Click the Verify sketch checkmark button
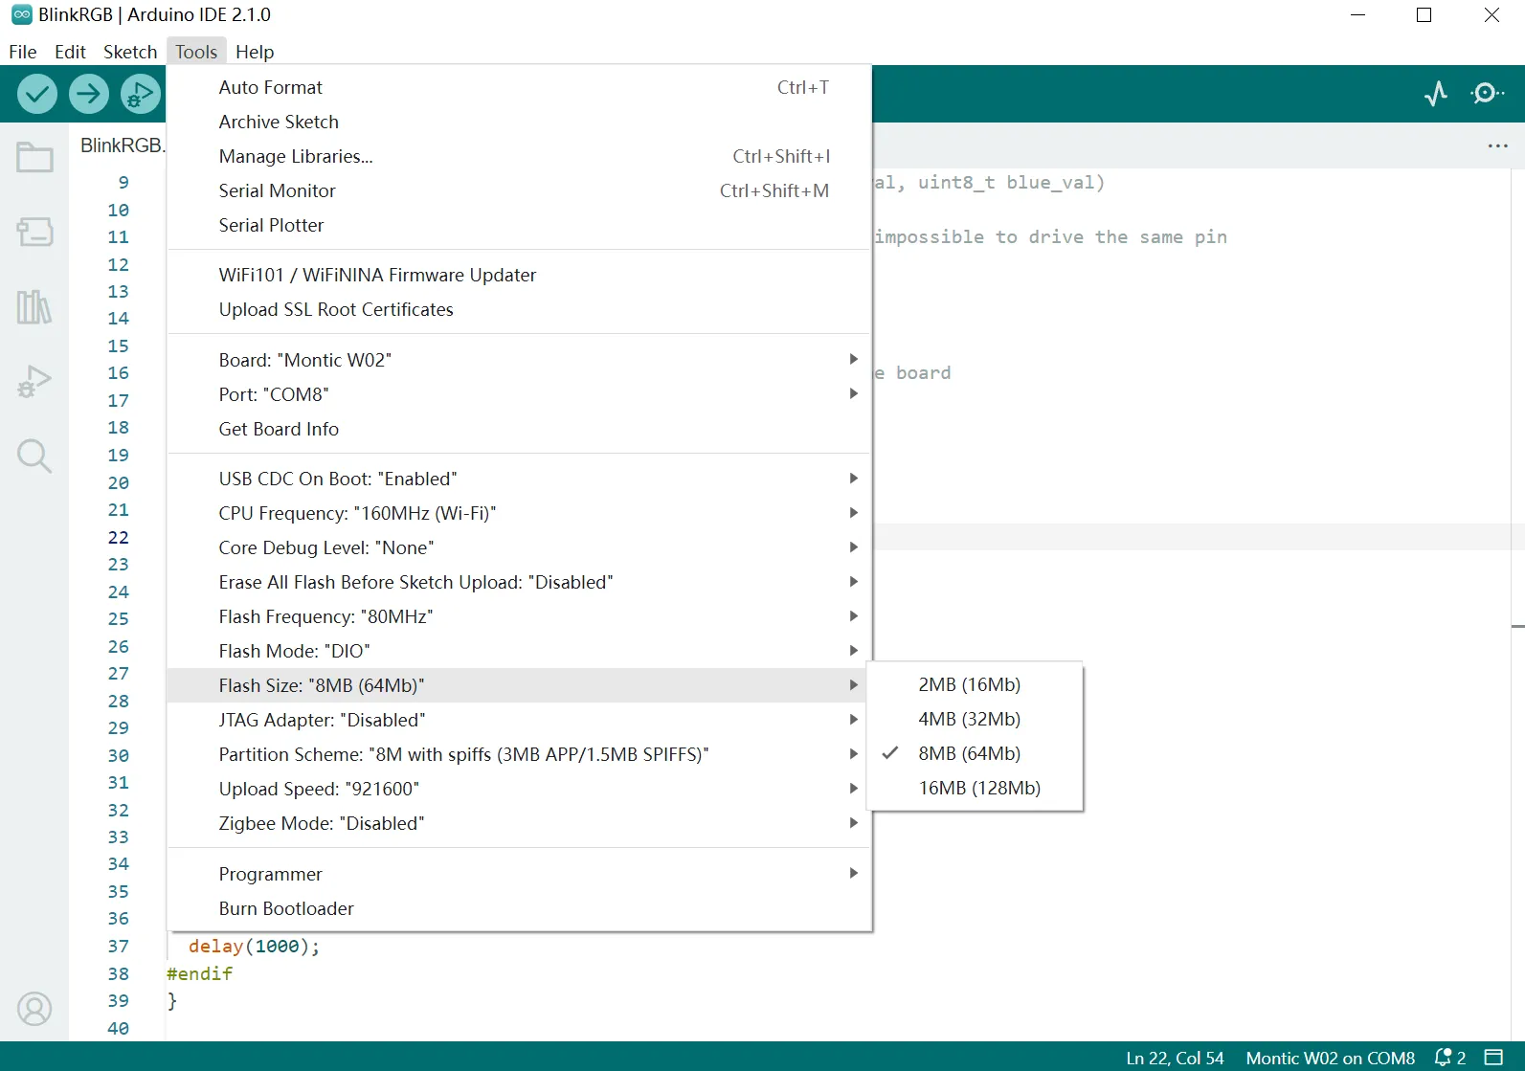1525x1071 pixels. click(x=37, y=94)
